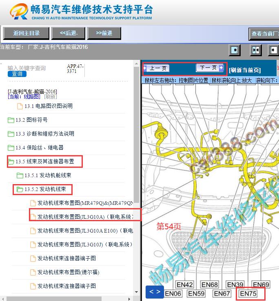Click the tree panel horizontal scrollbar

tap(54, 299)
